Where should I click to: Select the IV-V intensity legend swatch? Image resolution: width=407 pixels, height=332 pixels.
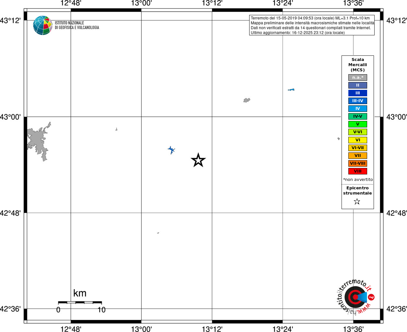click(358, 116)
